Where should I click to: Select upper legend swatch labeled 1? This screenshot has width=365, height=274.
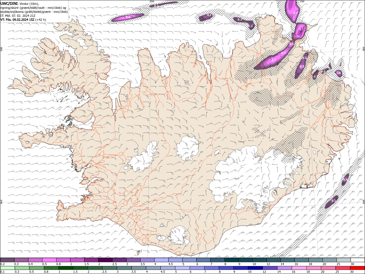(77, 260)
